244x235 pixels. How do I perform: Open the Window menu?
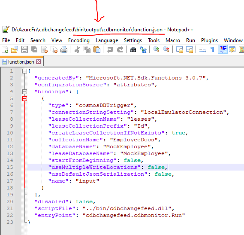click(x=233, y=40)
